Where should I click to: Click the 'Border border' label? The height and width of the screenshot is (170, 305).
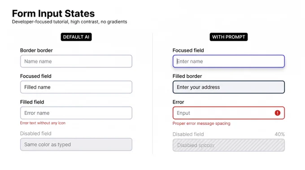tap(36, 51)
